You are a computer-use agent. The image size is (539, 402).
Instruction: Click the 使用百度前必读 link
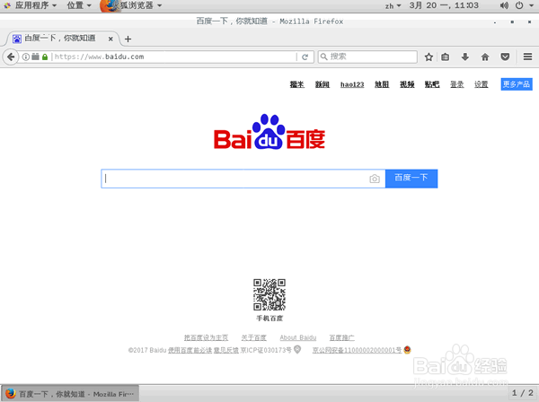190,350
